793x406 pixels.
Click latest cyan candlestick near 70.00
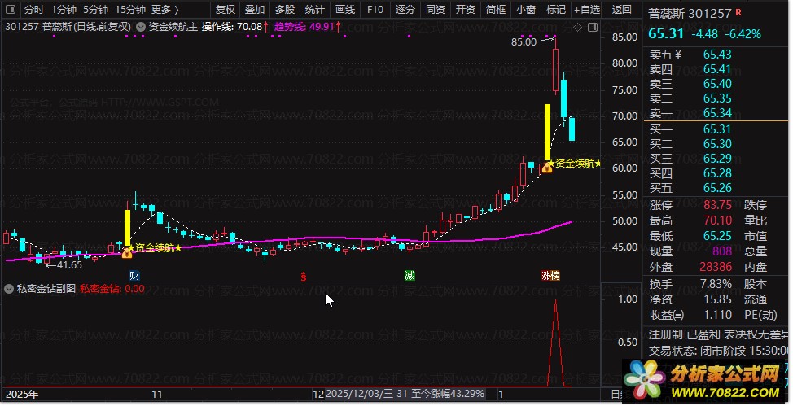coord(572,129)
